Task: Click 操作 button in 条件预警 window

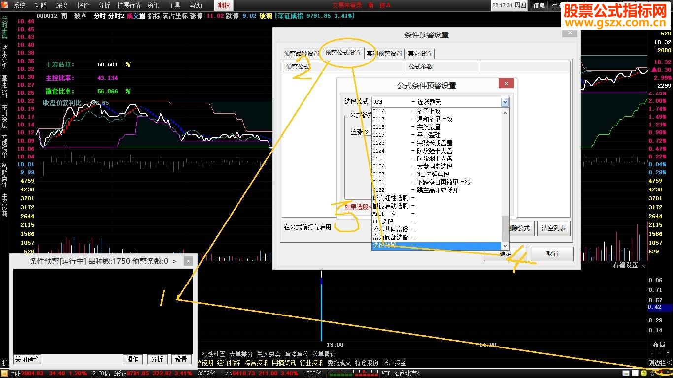Action: point(133,359)
